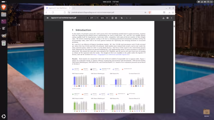This screenshot has width=214, height=120.
Task: Toggle the PDF sidebar menu icon
Action: (47, 18)
